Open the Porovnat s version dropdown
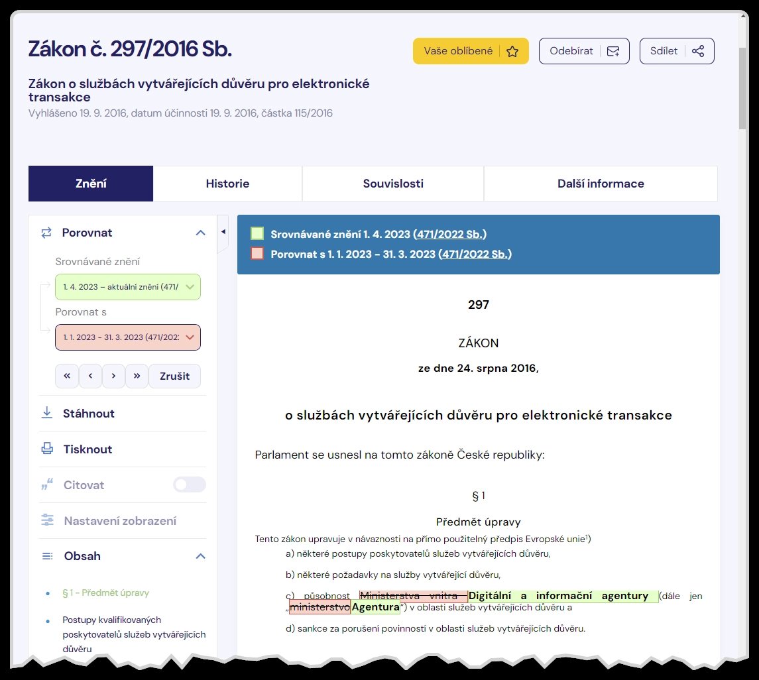The height and width of the screenshot is (680, 759). pos(128,337)
